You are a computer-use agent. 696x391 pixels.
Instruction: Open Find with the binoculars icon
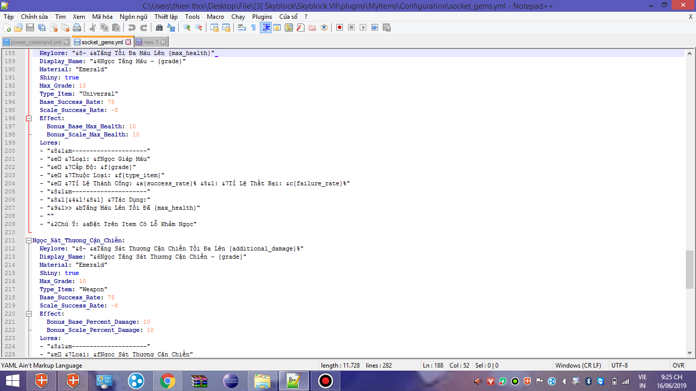[x=159, y=27]
